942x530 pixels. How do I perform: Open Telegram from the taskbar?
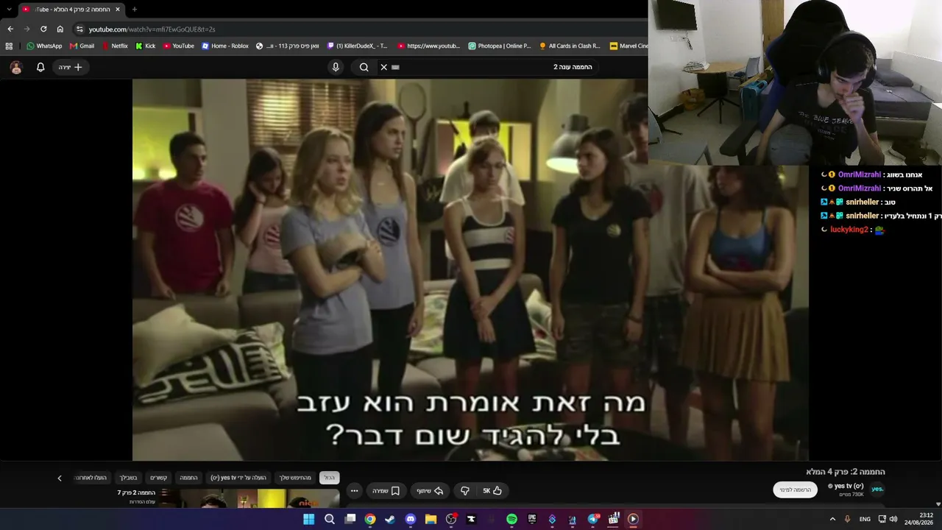[x=593, y=519]
